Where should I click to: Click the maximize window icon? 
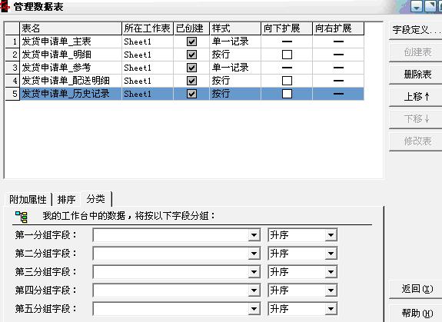click(x=430, y=6)
